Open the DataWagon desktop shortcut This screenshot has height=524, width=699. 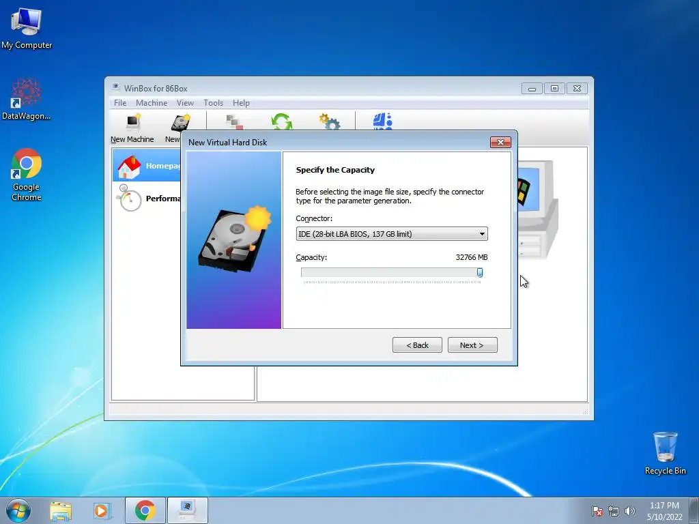(x=27, y=100)
